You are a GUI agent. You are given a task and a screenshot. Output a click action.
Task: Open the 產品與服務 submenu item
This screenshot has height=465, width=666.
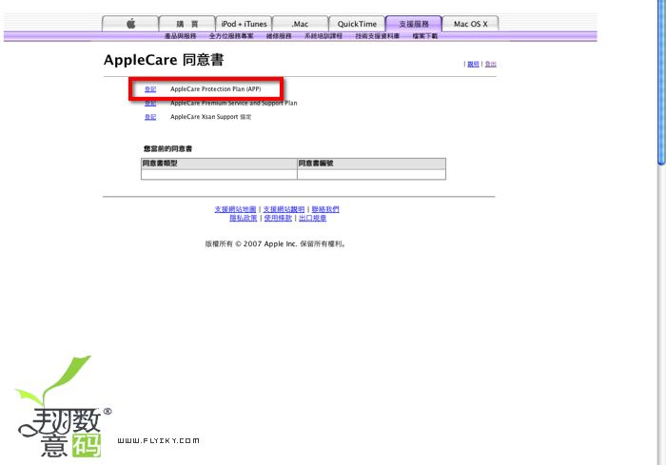[x=181, y=36]
